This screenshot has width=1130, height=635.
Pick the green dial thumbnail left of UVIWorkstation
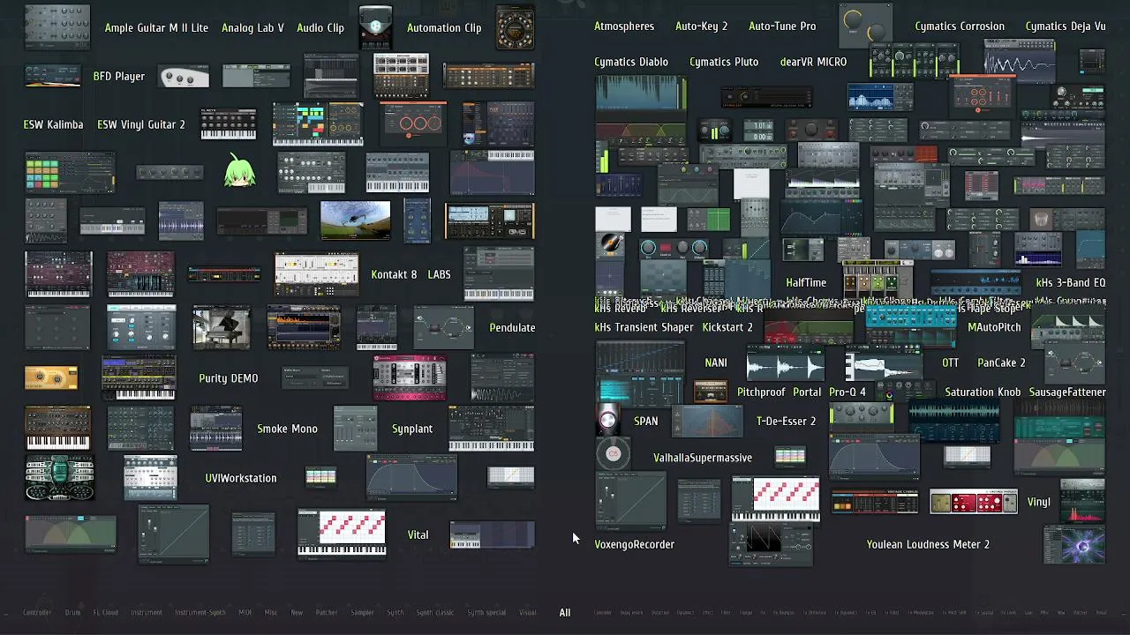coord(59,478)
